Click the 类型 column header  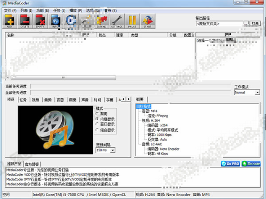point(134,35)
